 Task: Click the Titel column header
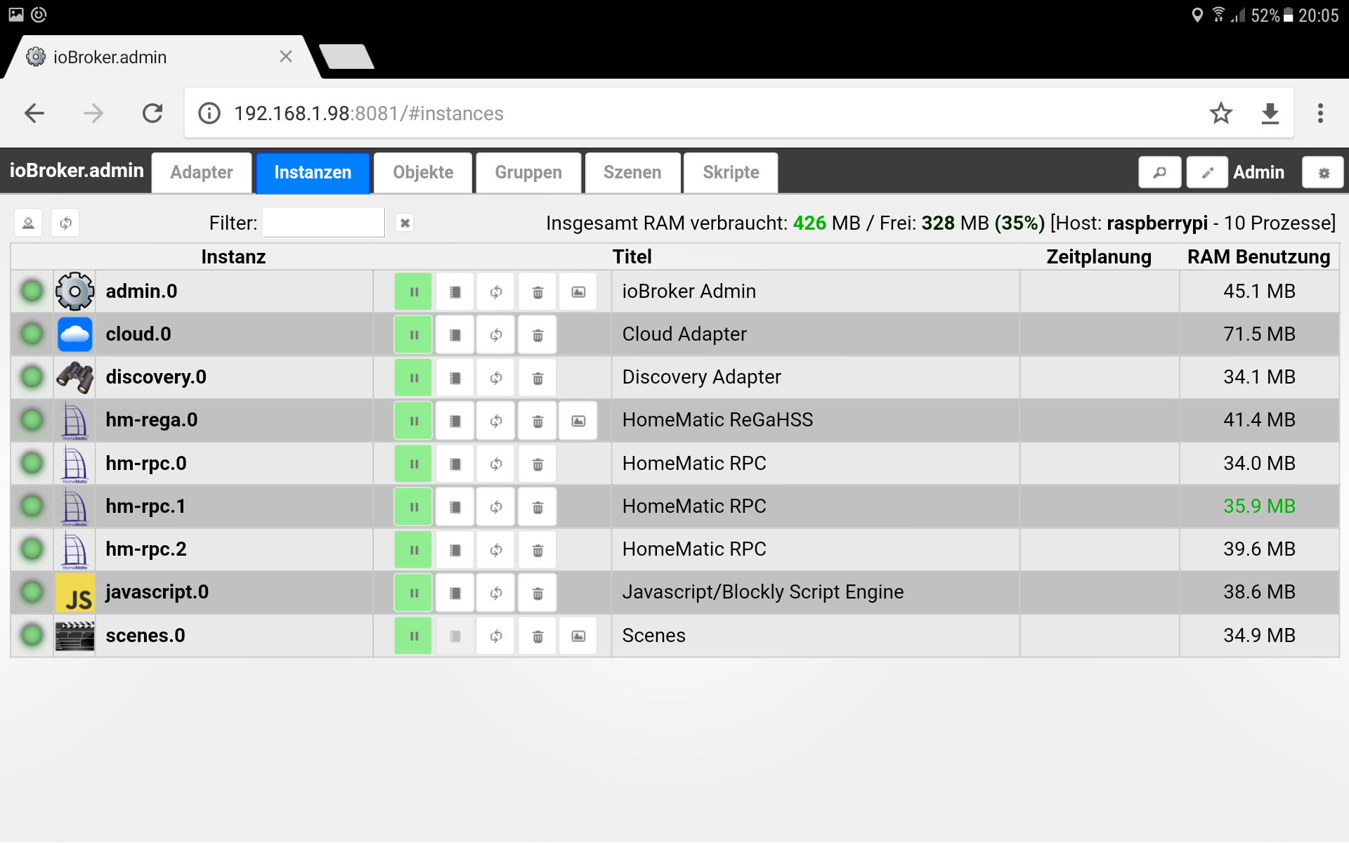pyautogui.click(x=632, y=257)
